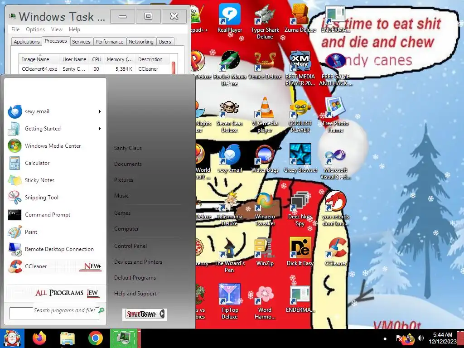Screen dimensions: 464x348
Task: Open the Dick It Easy shortcut
Action: [x=300, y=252]
